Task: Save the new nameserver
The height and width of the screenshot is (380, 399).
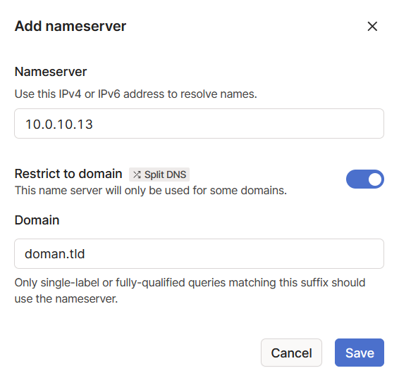Action: point(360,353)
